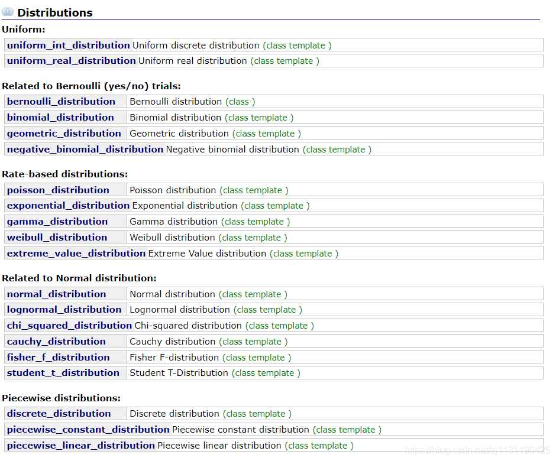The height and width of the screenshot is (461, 556).
Task: Click 'Student T-Distribution' description text
Action: click(x=179, y=373)
